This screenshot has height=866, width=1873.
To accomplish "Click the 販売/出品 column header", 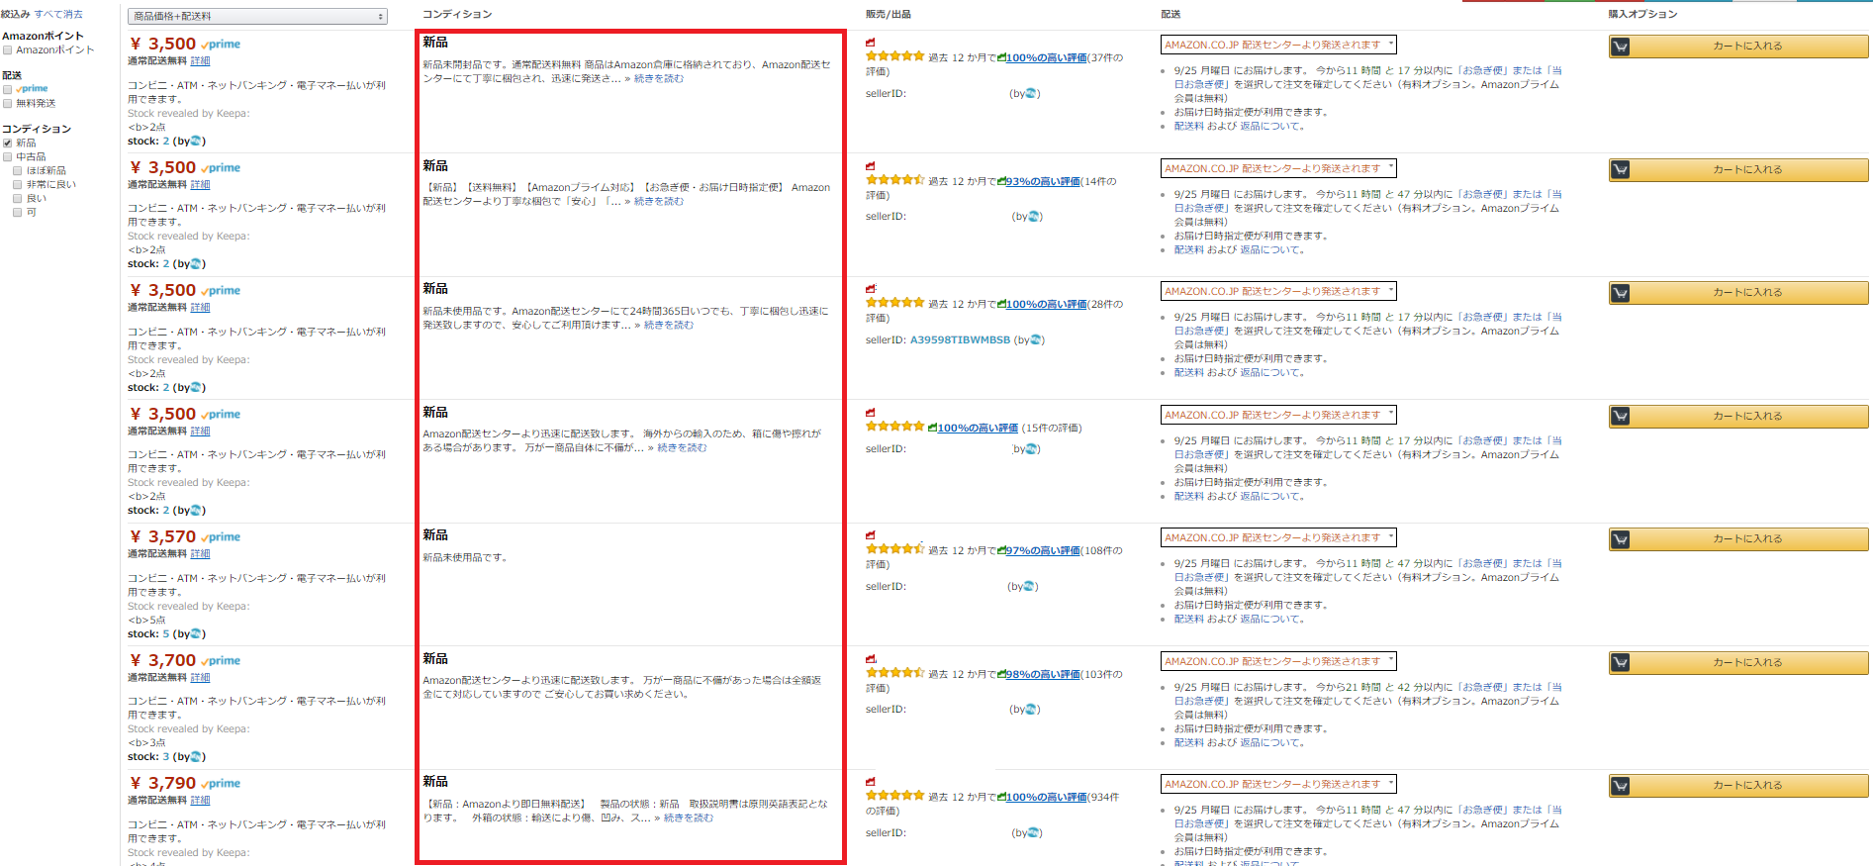I will point(889,14).
